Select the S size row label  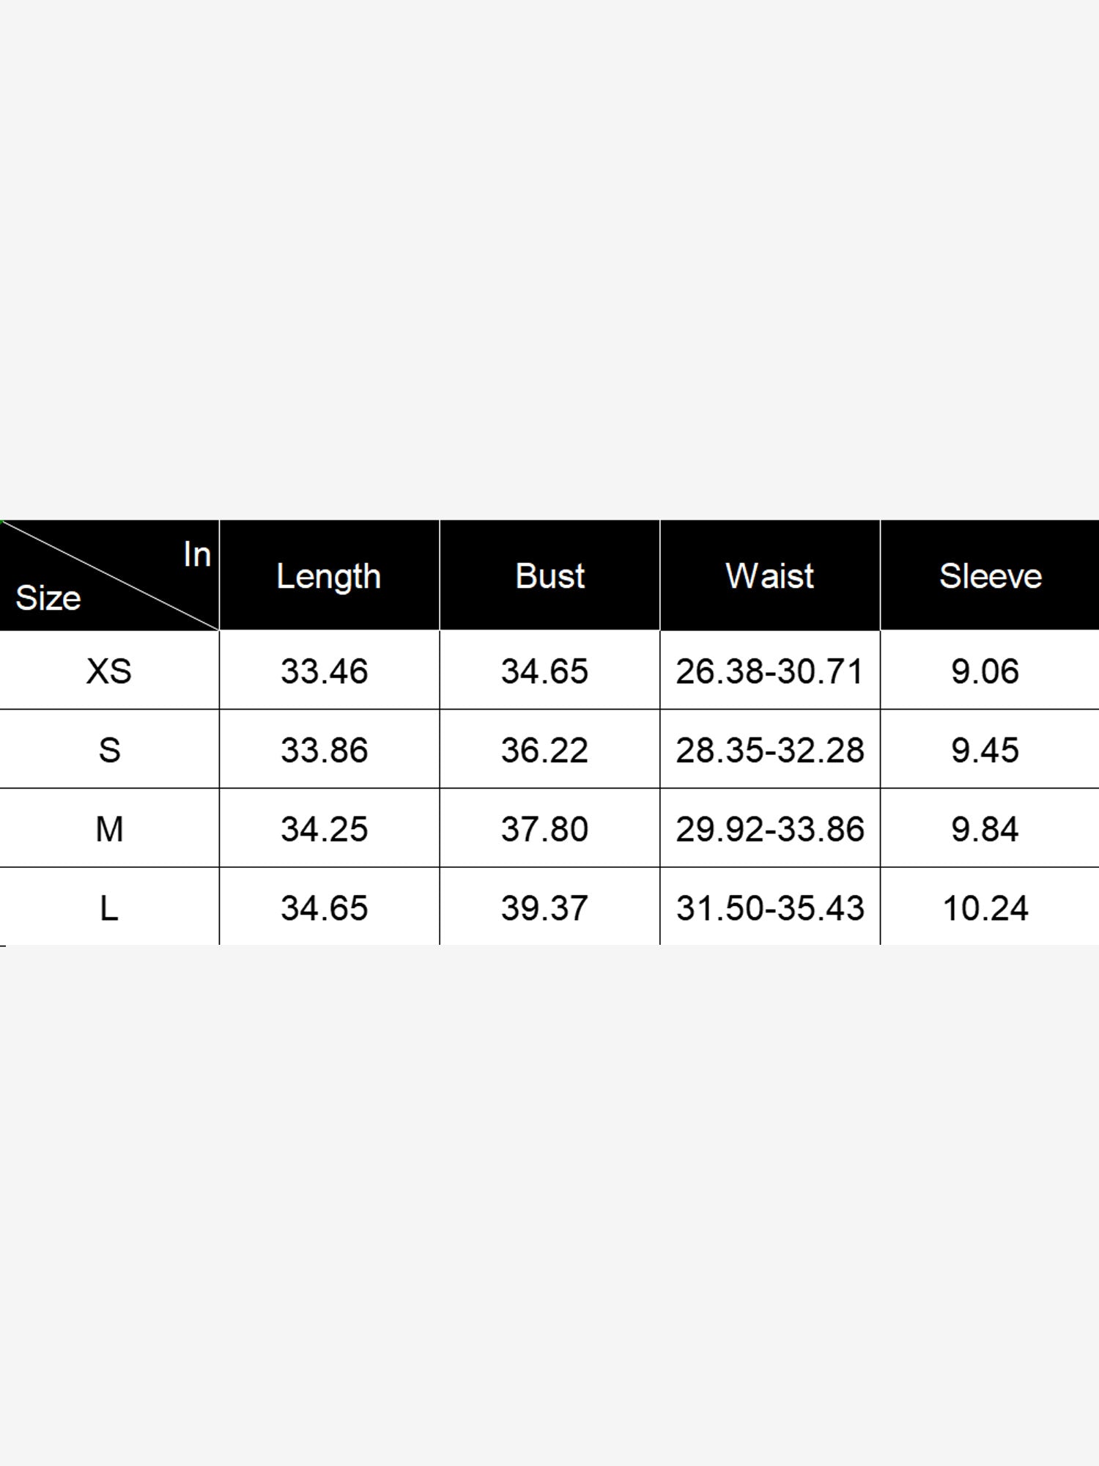pyautogui.click(x=109, y=751)
